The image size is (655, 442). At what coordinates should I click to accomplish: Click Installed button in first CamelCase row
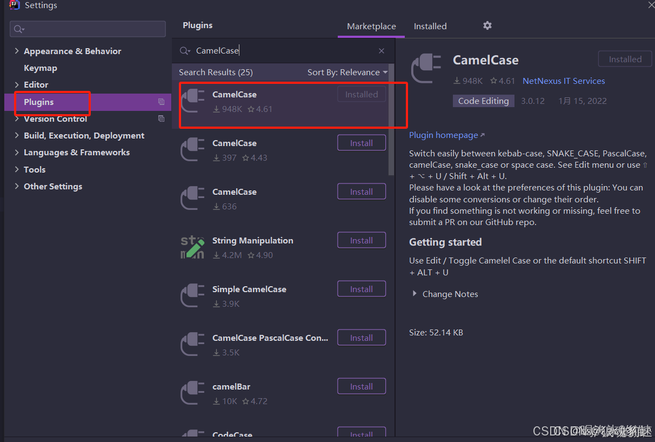point(362,94)
